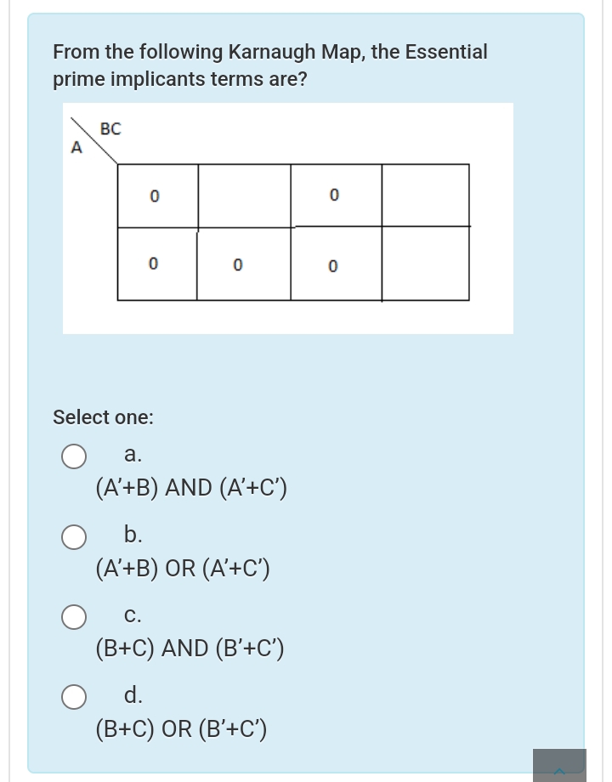Select radio button for option c
This screenshot has width=612, height=782.
(x=74, y=616)
